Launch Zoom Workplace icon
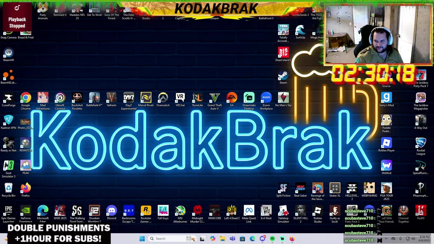Screen dimensions: 434x244 point(266,101)
